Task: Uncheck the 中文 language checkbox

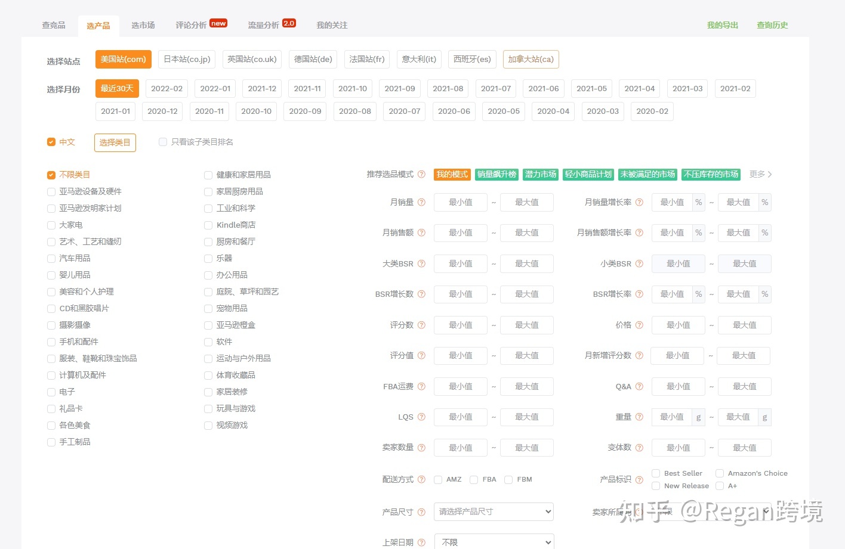Action: (51, 142)
